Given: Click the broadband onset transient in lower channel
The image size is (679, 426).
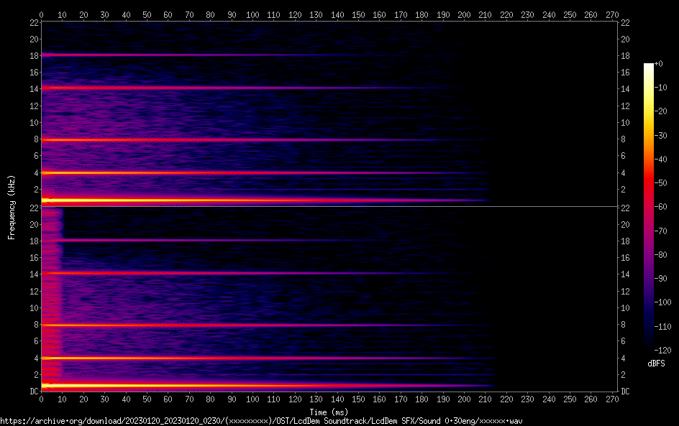Looking at the screenshot, I should click(x=52, y=302).
